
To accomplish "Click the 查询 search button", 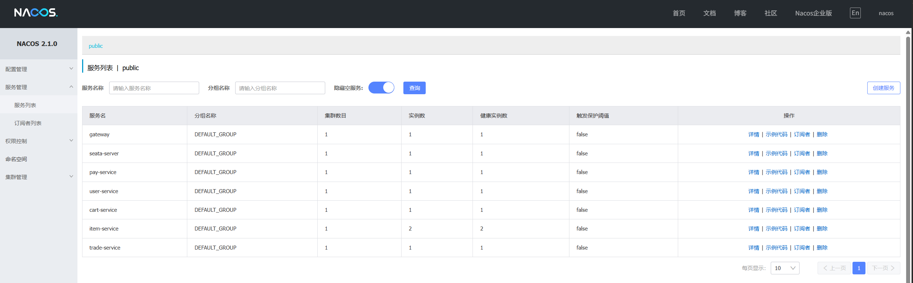I will coord(414,88).
